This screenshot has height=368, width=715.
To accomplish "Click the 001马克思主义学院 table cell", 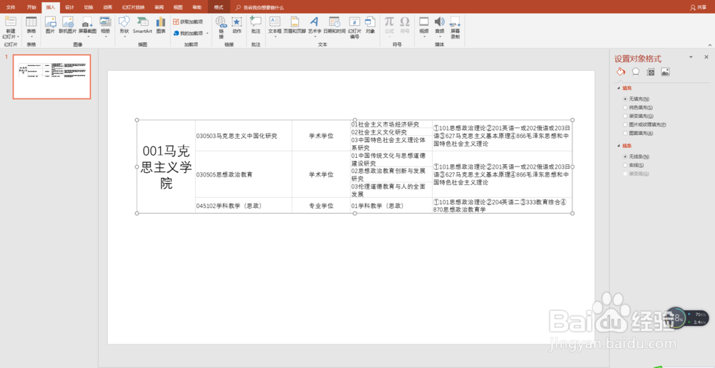I will coord(166,166).
